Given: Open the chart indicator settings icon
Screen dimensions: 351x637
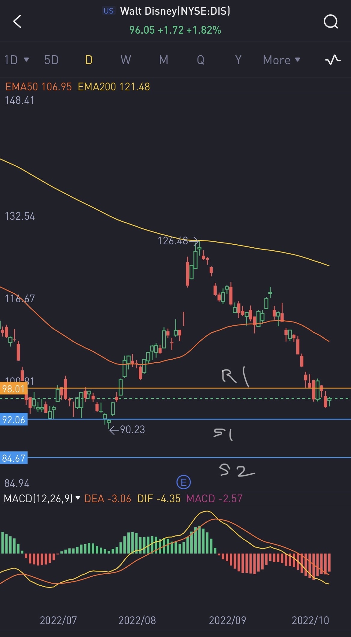Looking at the screenshot, I should [333, 60].
